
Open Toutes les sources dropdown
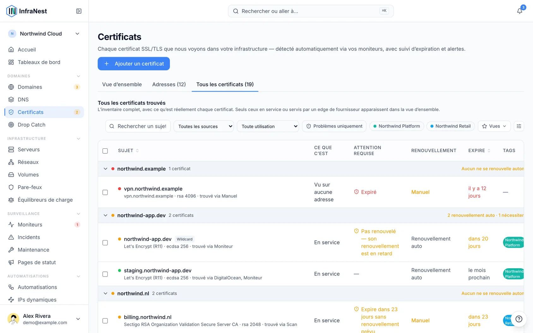[204, 126]
